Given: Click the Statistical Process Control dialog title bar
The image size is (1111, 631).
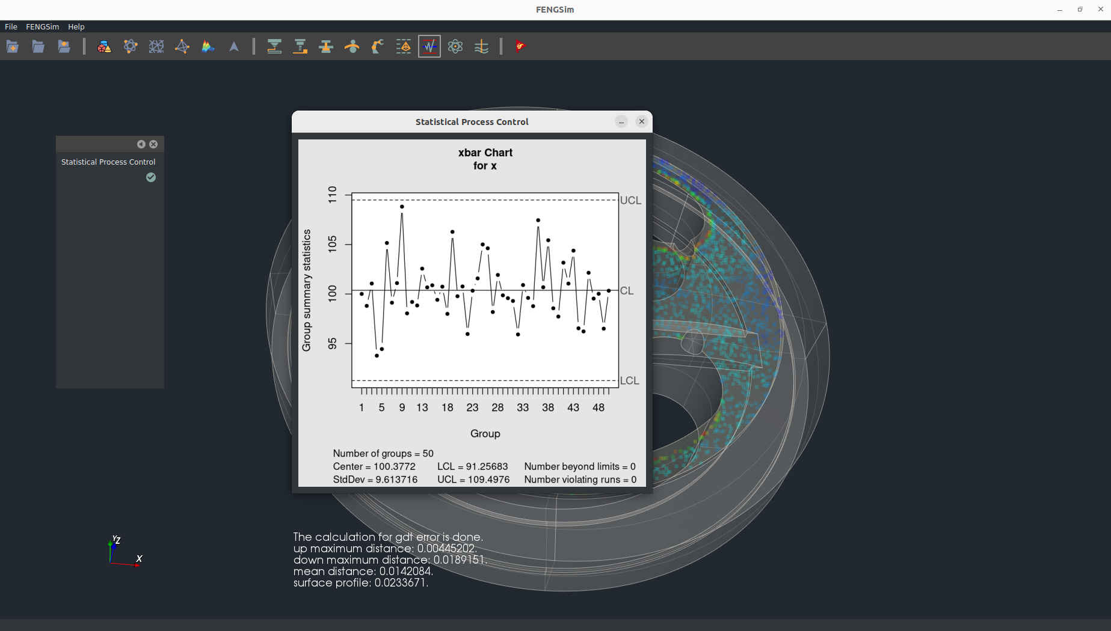Looking at the screenshot, I should (471, 122).
